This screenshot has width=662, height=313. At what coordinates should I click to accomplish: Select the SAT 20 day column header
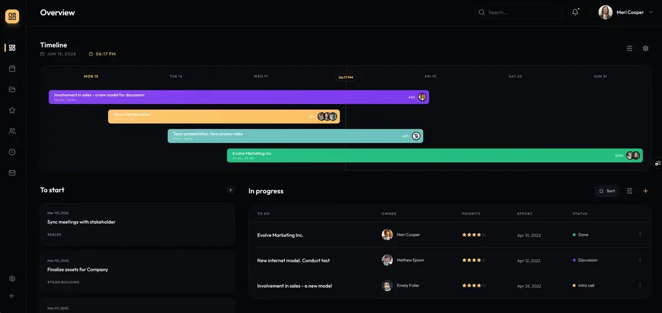[515, 76]
